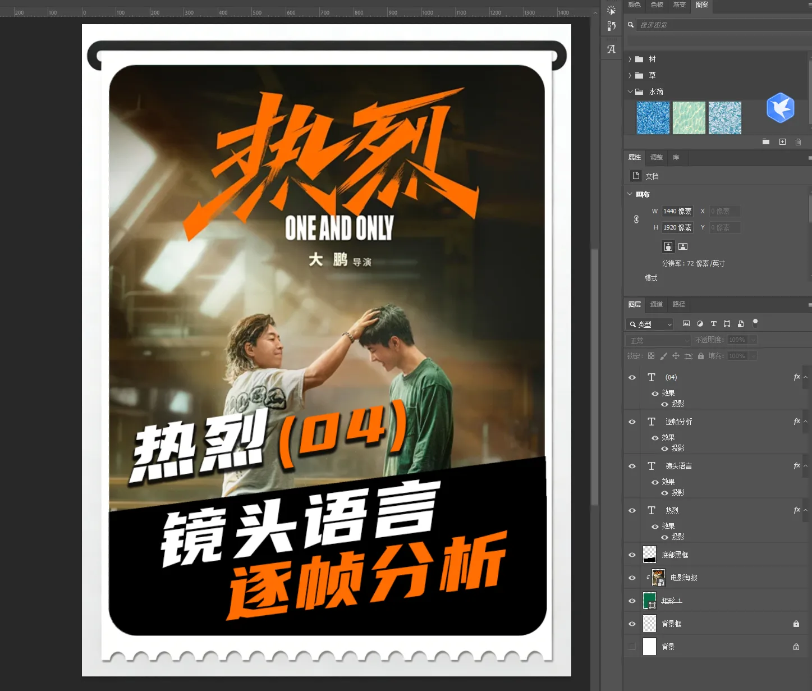Open the Glyphs panel 'A' icon

coord(612,49)
